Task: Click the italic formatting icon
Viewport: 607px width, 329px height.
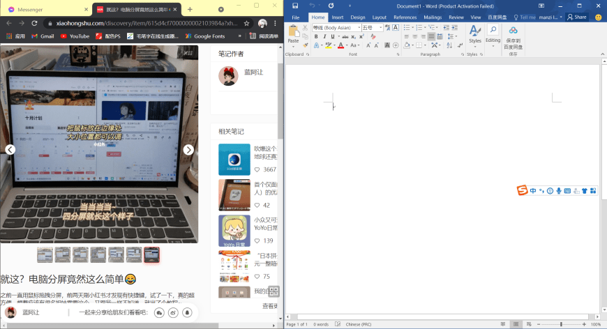Action: (324, 36)
